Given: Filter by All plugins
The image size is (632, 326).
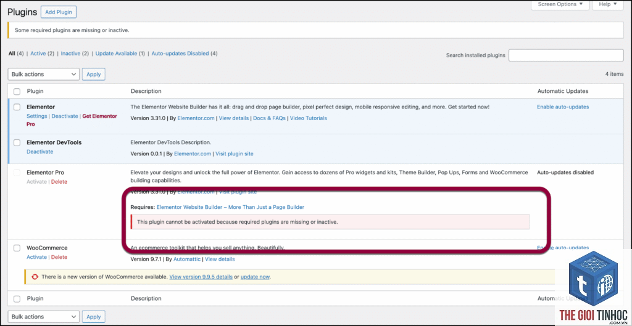Looking at the screenshot, I should 12,54.
